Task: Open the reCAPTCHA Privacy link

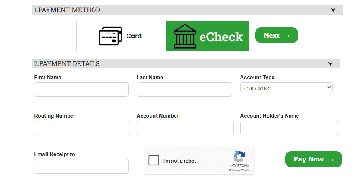Action: [233, 171]
